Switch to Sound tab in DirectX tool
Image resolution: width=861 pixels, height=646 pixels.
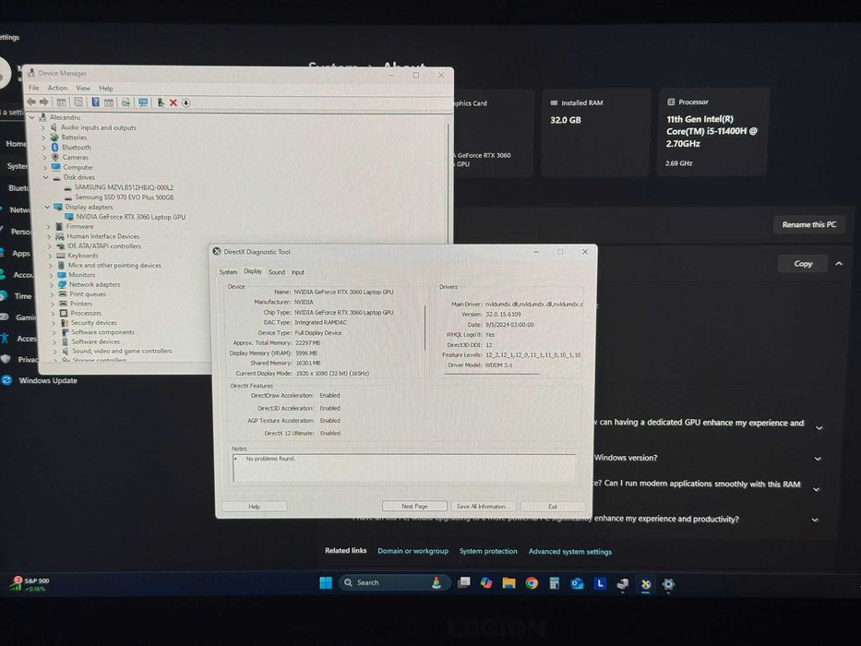[x=277, y=272]
